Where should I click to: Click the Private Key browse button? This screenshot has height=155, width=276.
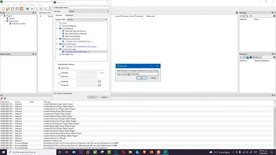(x=100, y=85)
